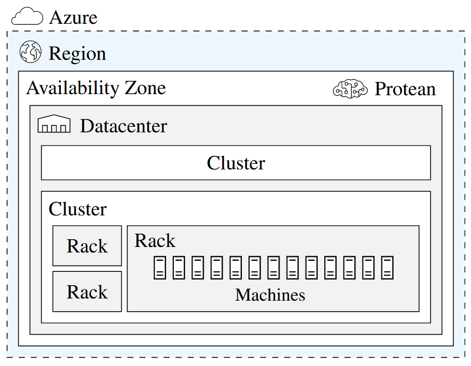471x366 pixels.
Task: Click the Machines caption text
Action: coord(270,295)
